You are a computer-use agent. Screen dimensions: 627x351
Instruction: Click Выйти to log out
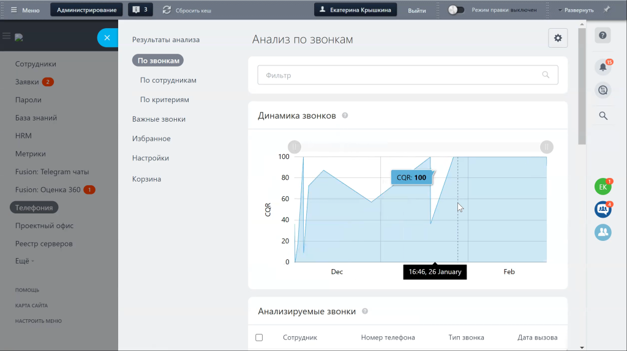[x=416, y=10]
